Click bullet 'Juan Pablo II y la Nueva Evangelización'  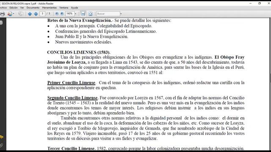(x=91, y=37)
